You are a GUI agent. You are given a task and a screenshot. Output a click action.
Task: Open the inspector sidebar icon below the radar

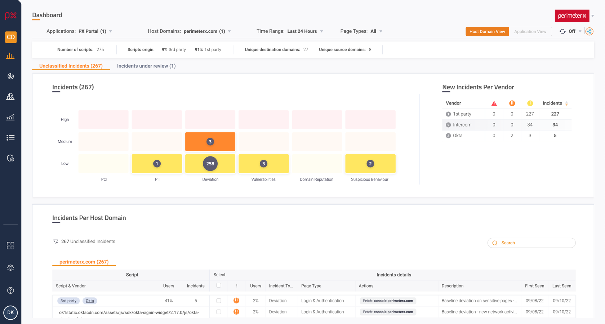[x=10, y=96]
